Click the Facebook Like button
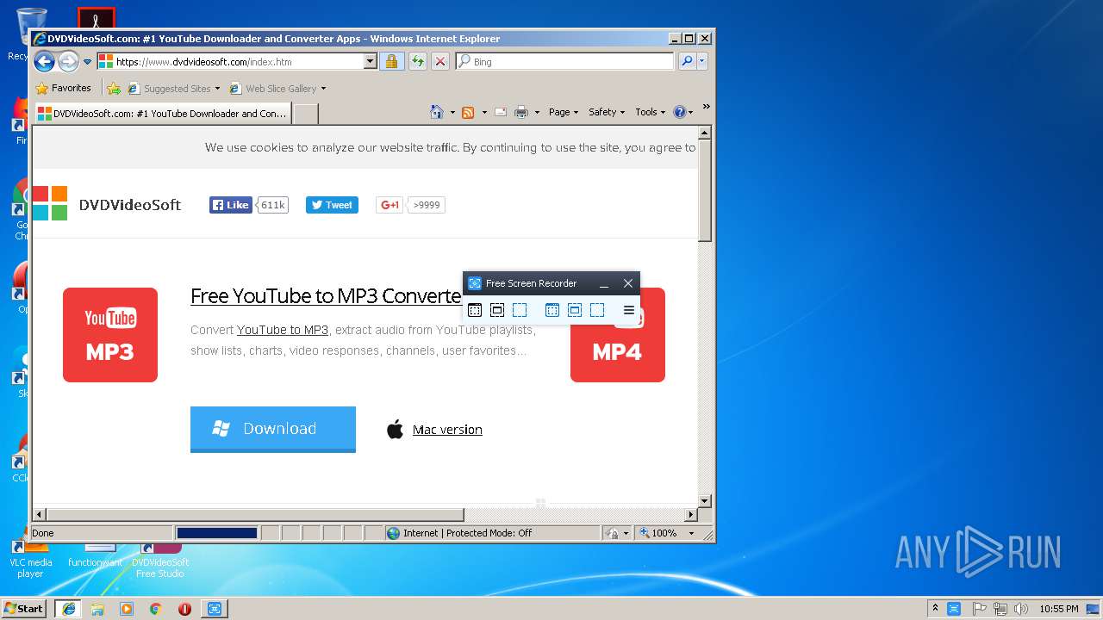 tap(230, 205)
